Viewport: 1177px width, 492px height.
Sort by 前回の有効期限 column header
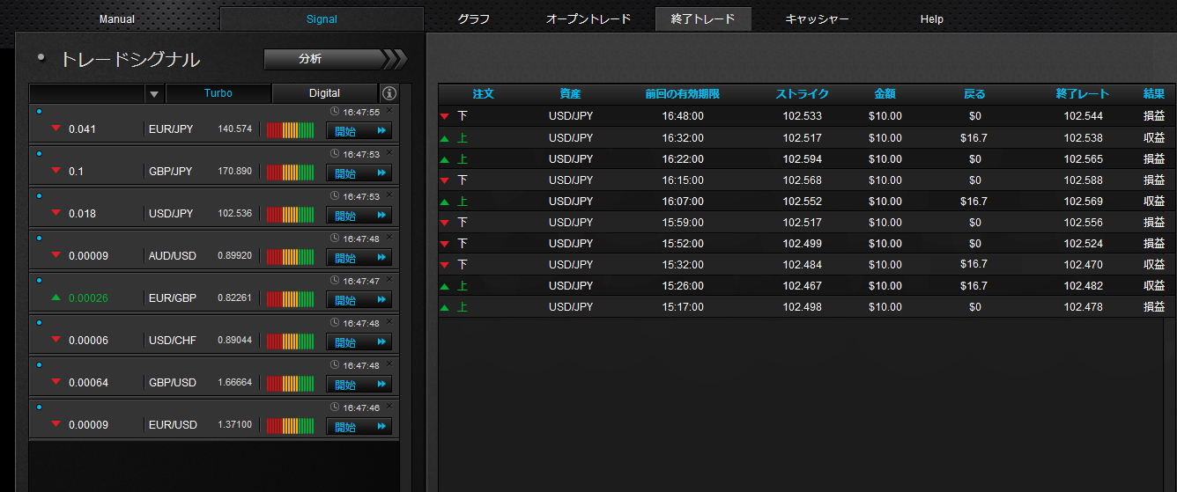click(683, 94)
